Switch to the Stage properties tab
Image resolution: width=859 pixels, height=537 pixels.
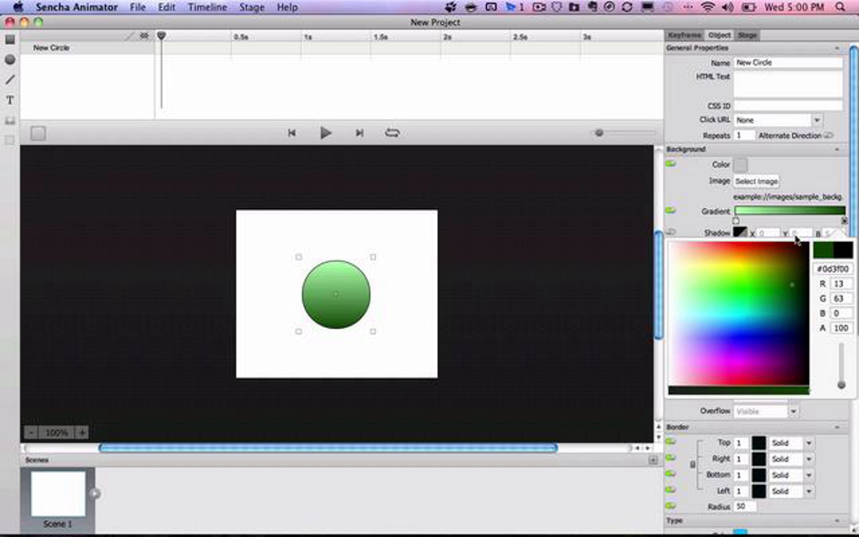tap(747, 35)
